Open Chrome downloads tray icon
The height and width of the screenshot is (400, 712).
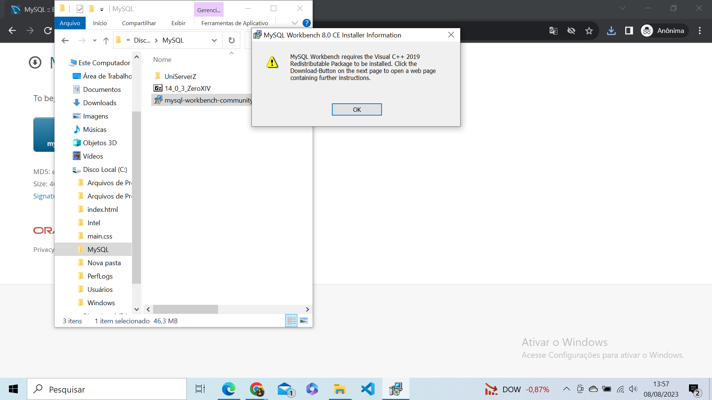click(611, 31)
